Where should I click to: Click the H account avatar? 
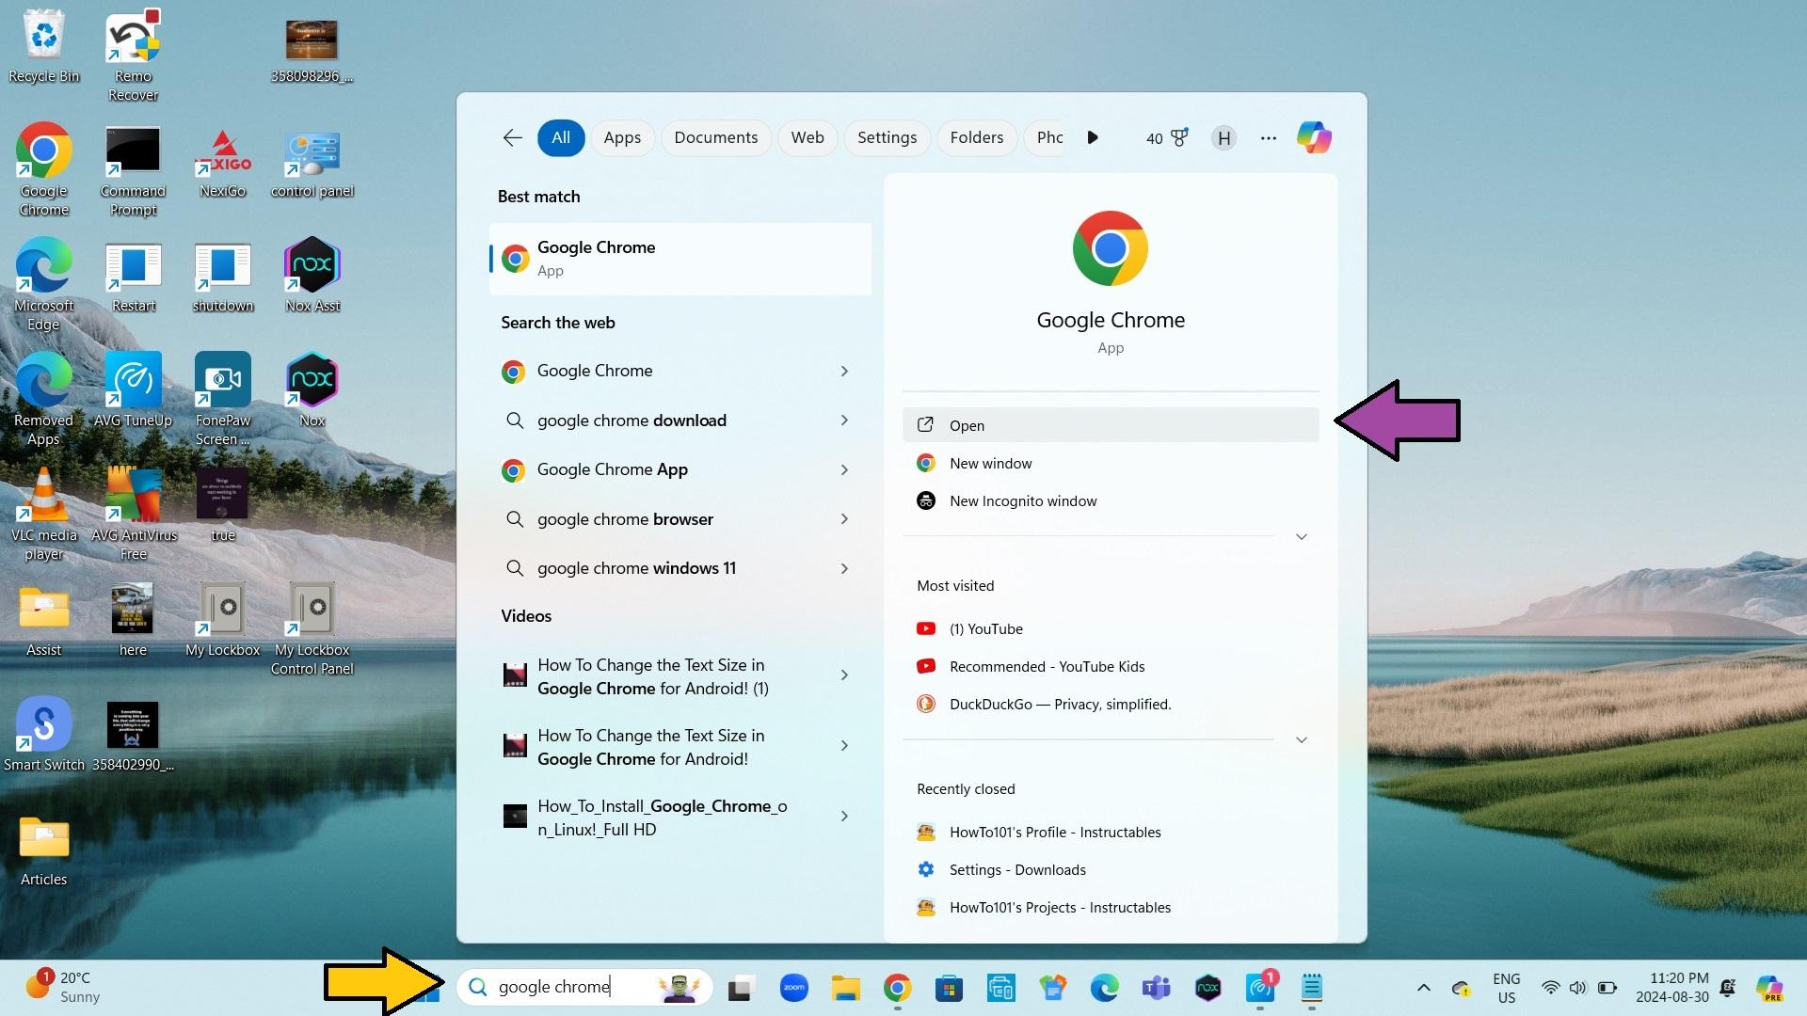point(1223,138)
